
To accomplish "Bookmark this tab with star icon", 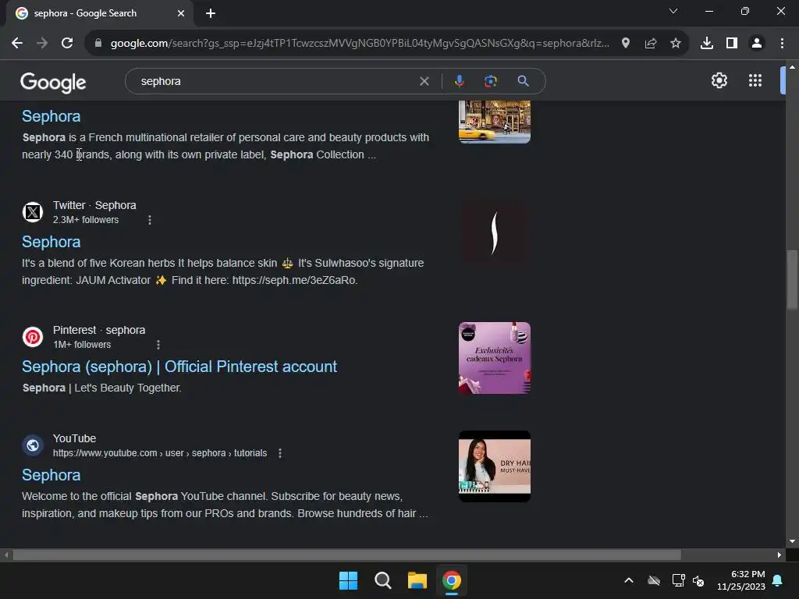I will [x=676, y=44].
